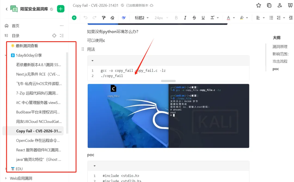Open java"幽灵比特位" document
Image resolution: width=294 pixels, height=182 pixels.
pyautogui.click(x=38, y=159)
